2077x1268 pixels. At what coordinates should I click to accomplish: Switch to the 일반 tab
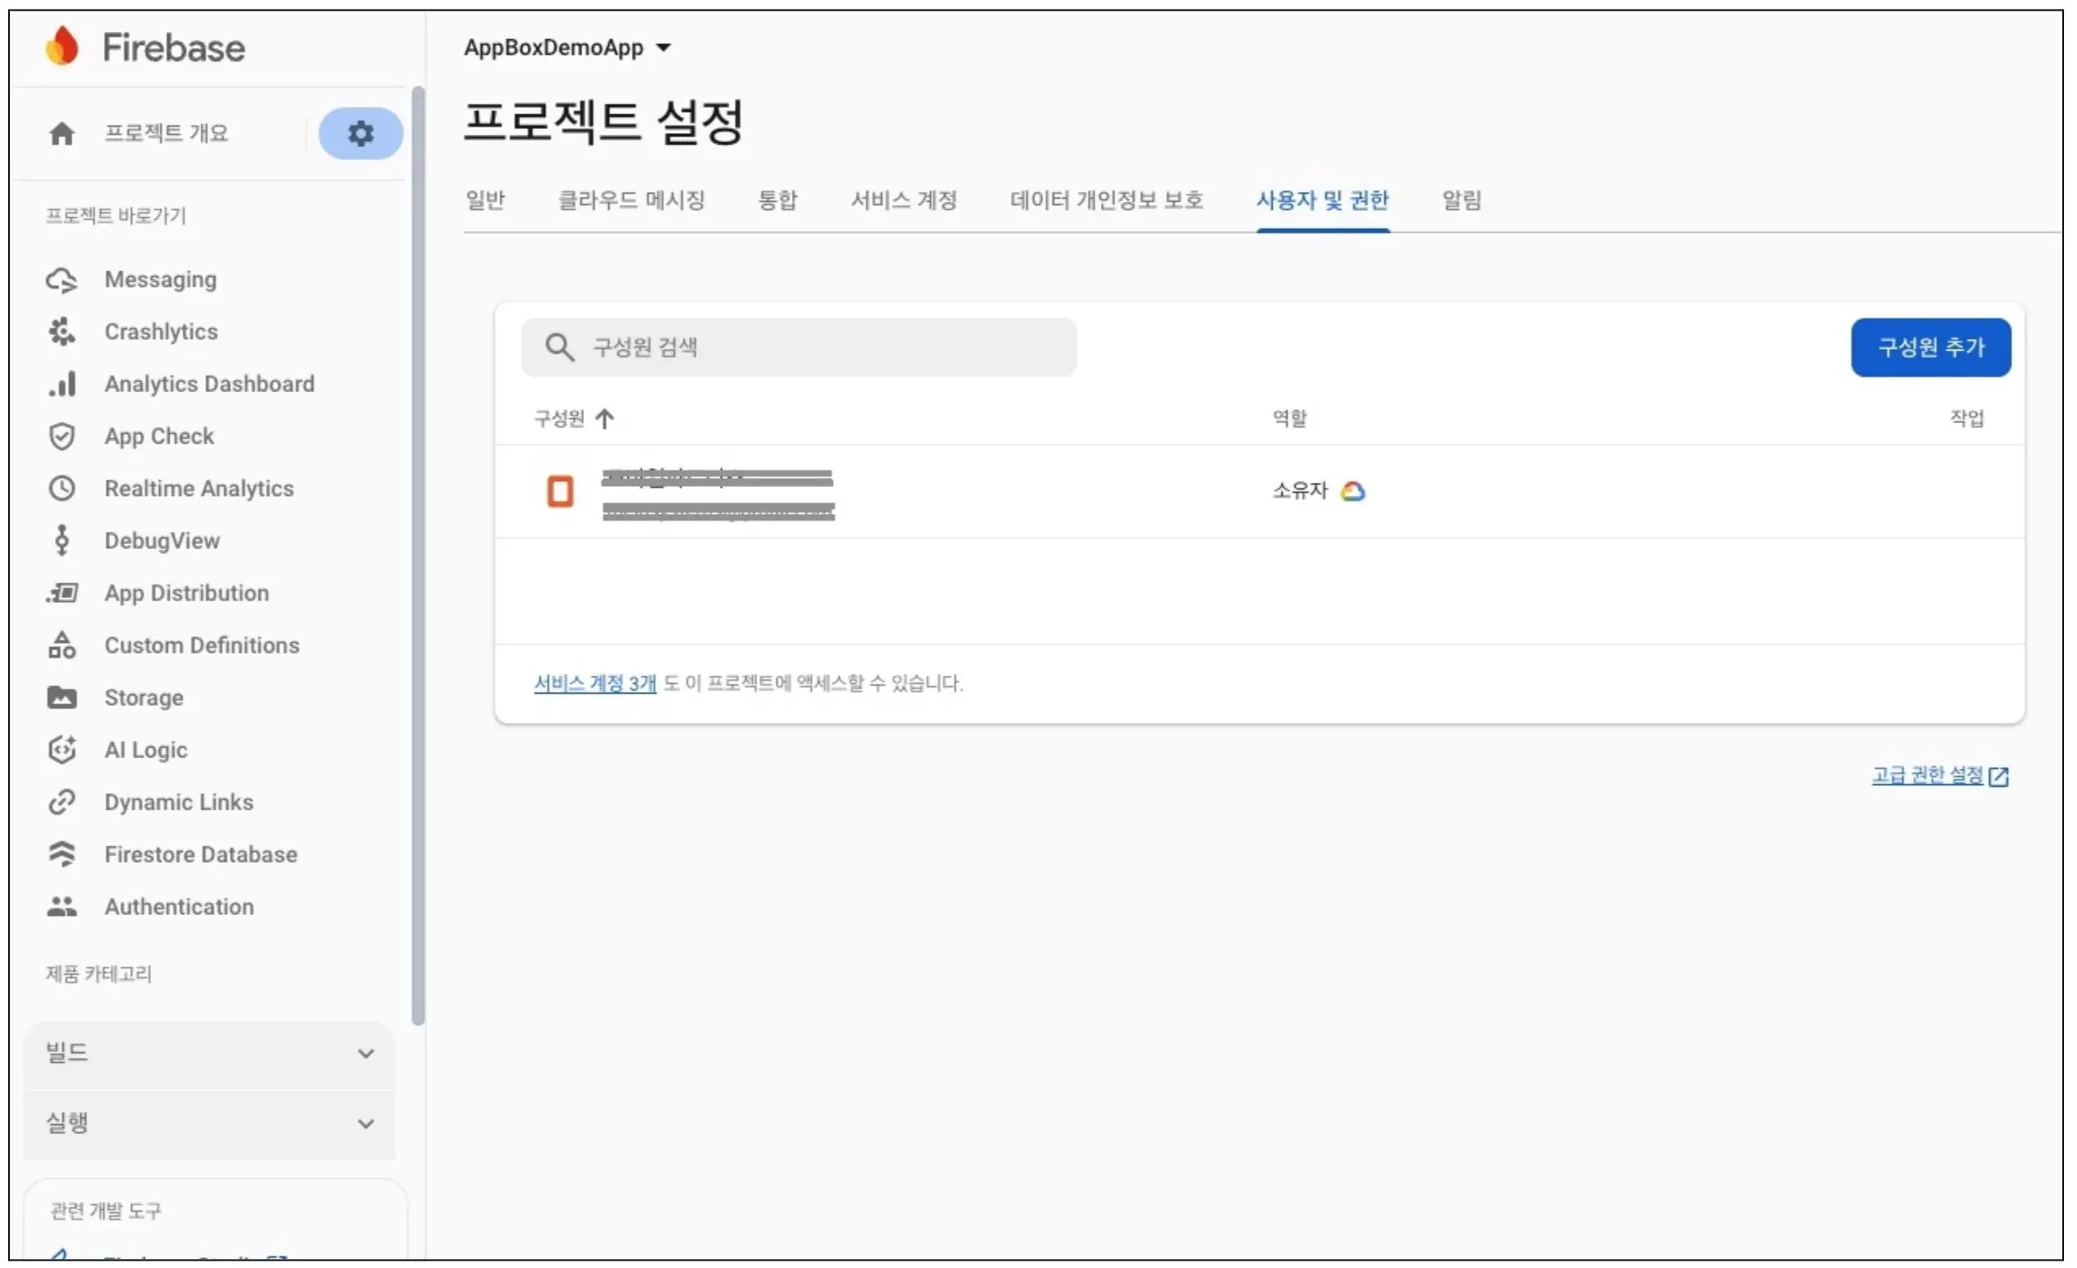(485, 201)
